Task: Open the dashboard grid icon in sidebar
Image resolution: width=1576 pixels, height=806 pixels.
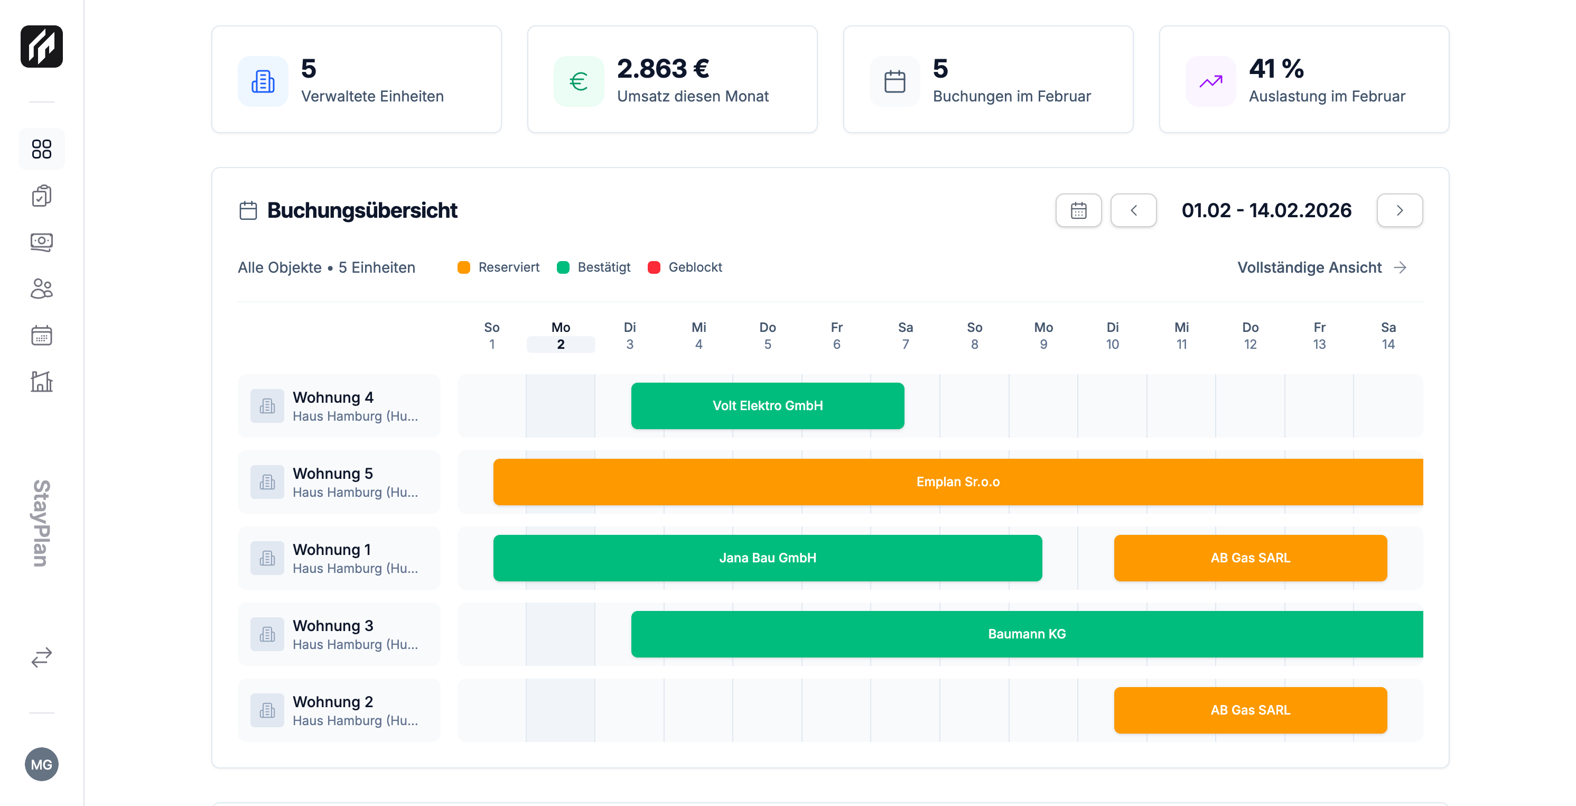Action: pyautogui.click(x=42, y=149)
